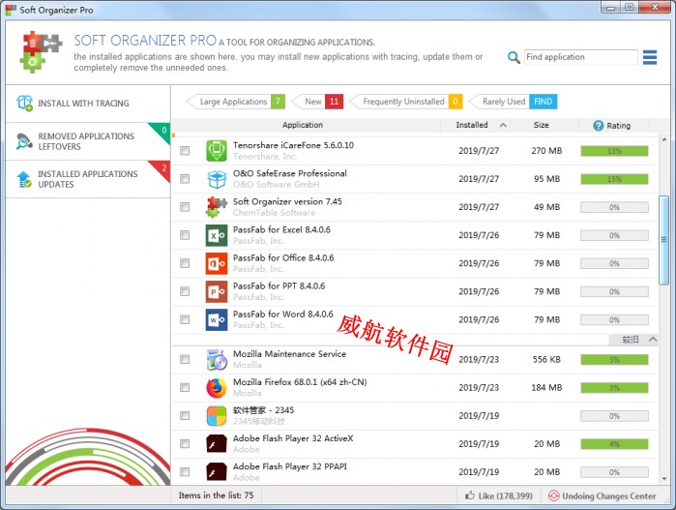Screen dimensions: 676x510
Task: Check the Tenorshare iCareFone checkbox
Action: click(x=185, y=151)
